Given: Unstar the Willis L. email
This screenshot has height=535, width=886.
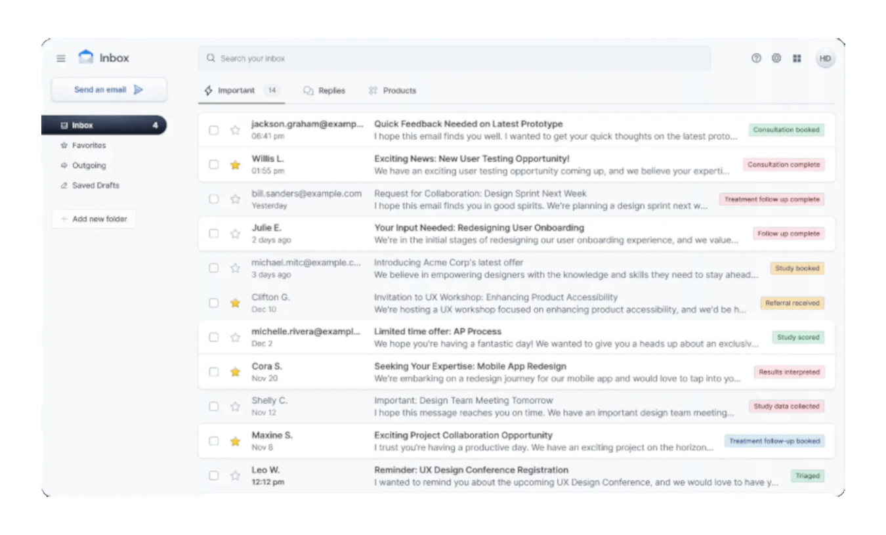Looking at the screenshot, I should coord(235,165).
